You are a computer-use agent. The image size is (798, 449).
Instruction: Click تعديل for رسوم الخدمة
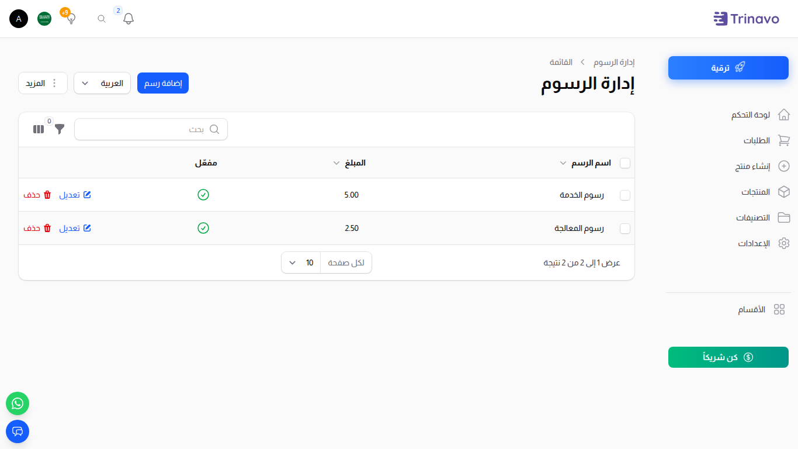75,195
